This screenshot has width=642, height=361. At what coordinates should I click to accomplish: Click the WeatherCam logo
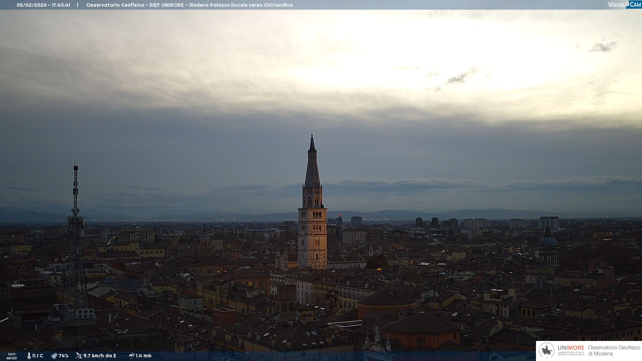coord(624,4)
